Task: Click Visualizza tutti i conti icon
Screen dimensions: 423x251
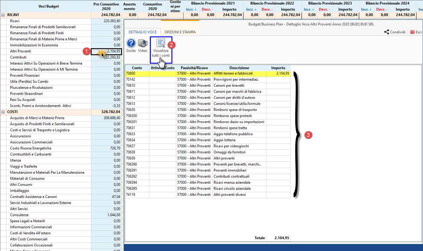Action: tap(160, 44)
